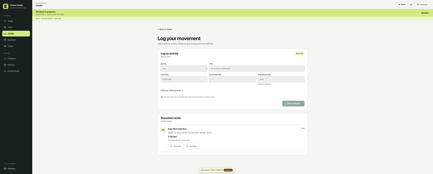Open Progress bar-chart icon in sidebar
Image resolution: width=433 pixels, height=174 pixels.
[5, 59]
